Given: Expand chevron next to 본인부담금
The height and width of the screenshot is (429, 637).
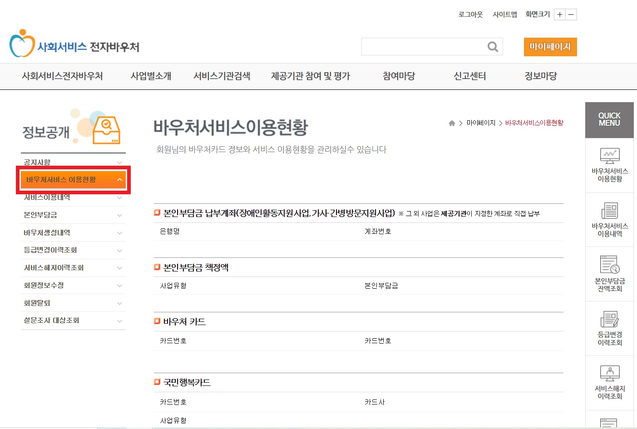Looking at the screenshot, I should pyautogui.click(x=119, y=216).
